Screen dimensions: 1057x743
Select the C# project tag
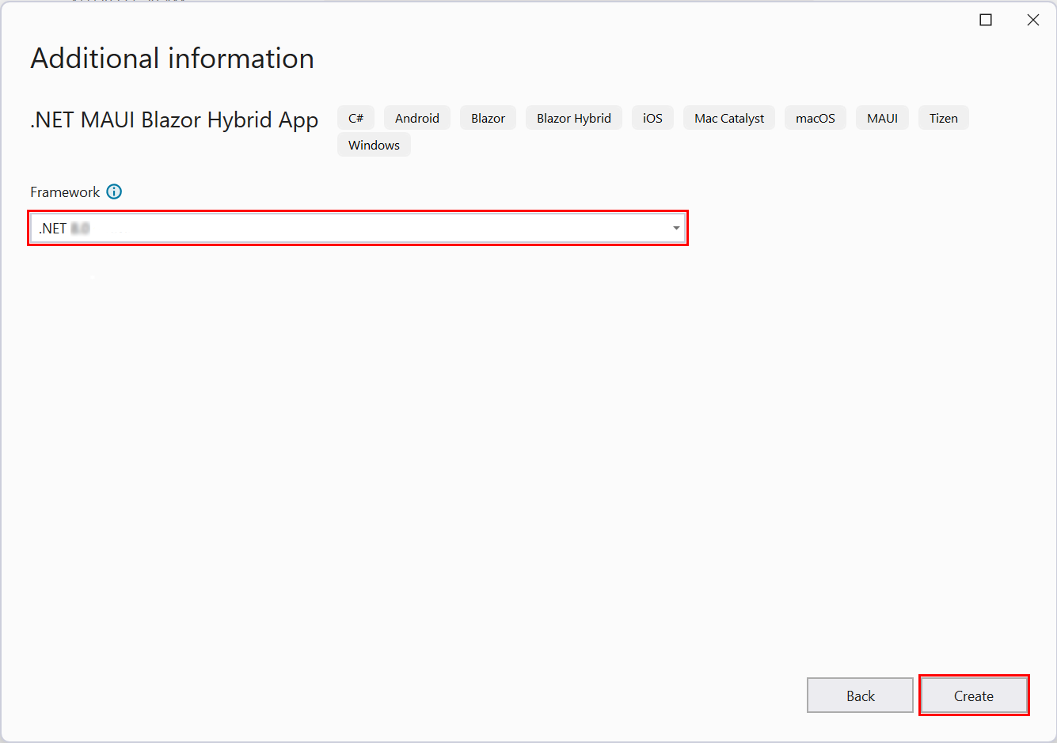pyautogui.click(x=356, y=117)
